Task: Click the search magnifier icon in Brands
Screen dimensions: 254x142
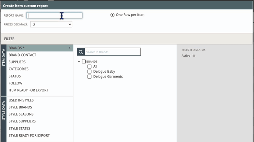Action: pyautogui.click(x=81, y=52)
